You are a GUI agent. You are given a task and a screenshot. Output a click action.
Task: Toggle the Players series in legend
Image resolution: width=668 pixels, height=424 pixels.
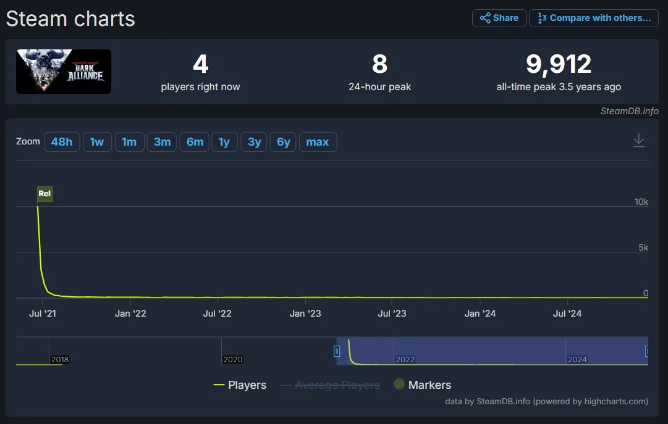(240, 385)
